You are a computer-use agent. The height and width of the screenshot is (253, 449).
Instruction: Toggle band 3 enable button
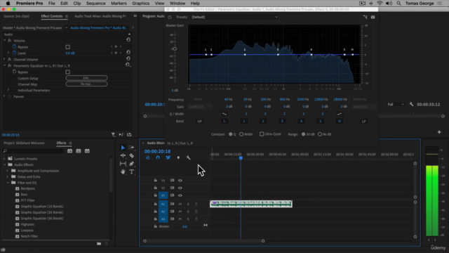(x=282, y=122)
